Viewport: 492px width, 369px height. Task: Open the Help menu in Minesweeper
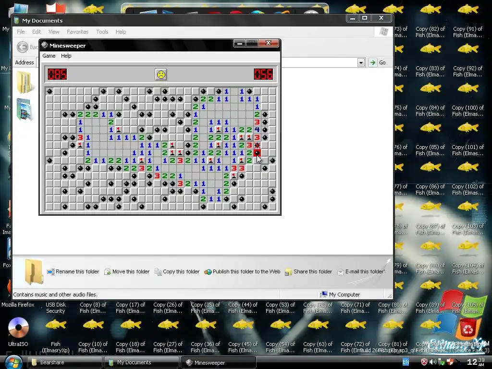point(66,56)
